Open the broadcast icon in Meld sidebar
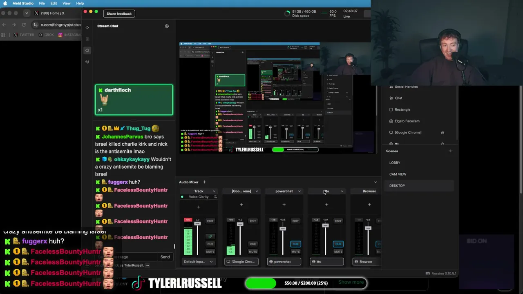Screen dimensions: 523x294 87,62
